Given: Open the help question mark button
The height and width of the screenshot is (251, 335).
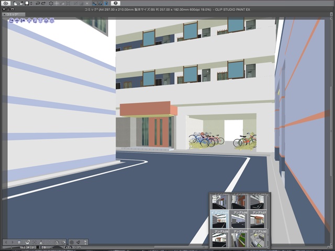Looking at the screenshot, I should tap(115, 3).
